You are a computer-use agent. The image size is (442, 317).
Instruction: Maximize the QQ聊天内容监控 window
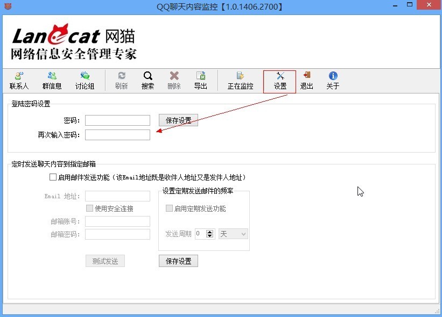pos(410,5)
